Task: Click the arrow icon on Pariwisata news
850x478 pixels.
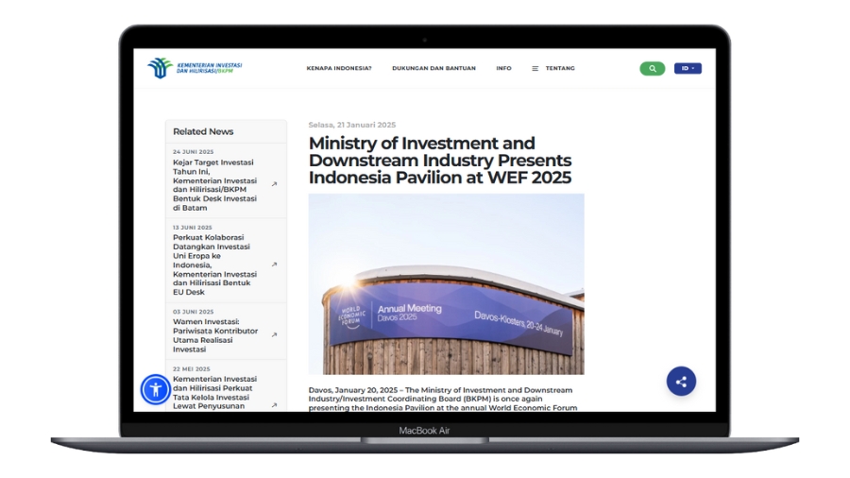Action: (x=274, y=335)
